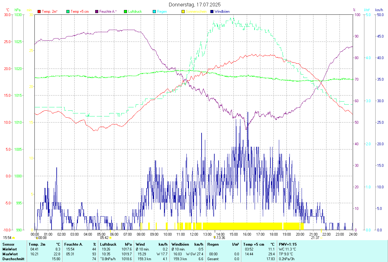Image resolution: width=388 pixels, height=262 pixels.
Task: Click the red Temp. 2m legend swatch
Action: [39, 12]
